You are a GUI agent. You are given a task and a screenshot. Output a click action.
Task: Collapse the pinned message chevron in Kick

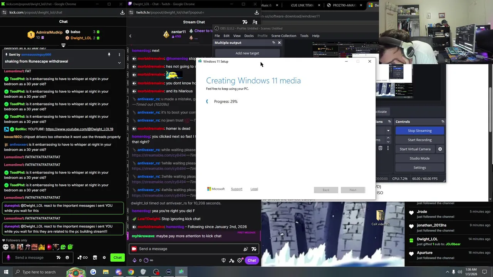pos(119,63)
